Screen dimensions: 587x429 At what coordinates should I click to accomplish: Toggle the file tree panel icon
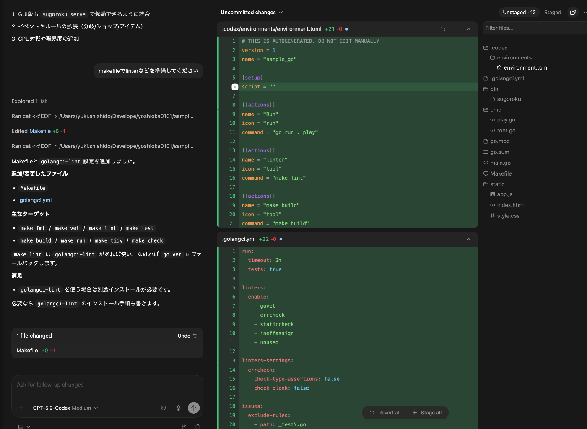[573, 12]
